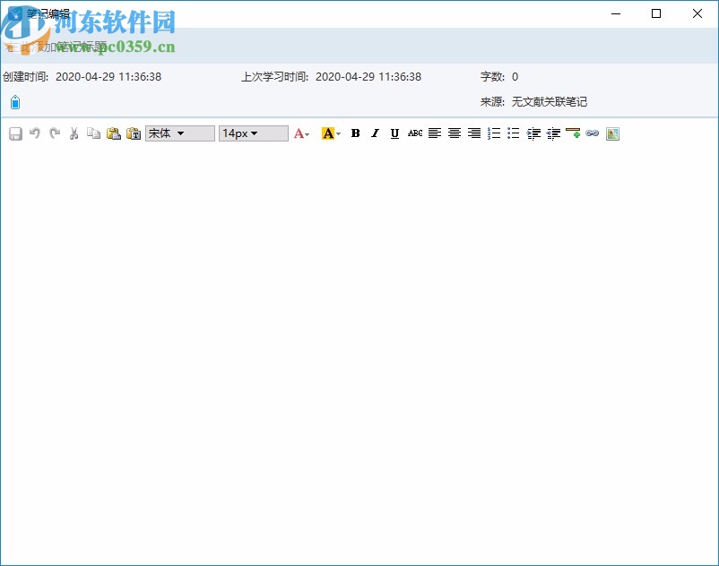719x566 pixels.
Task: Insert a horizontal rule with the green-plus icon
Action: [574, 133]
